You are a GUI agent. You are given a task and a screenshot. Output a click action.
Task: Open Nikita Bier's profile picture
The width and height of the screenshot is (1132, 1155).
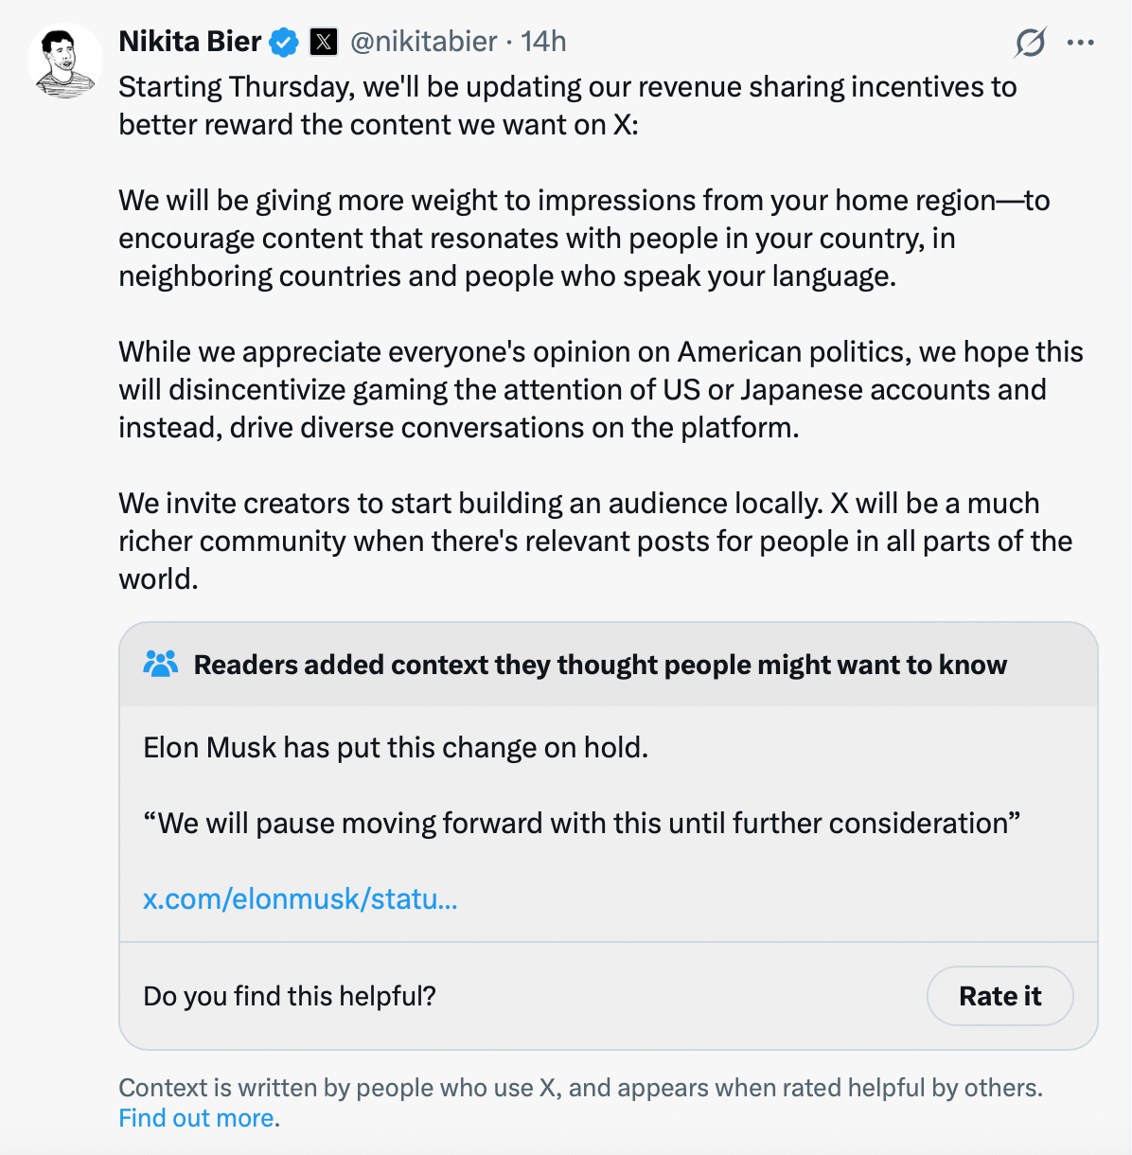point(65,59)
